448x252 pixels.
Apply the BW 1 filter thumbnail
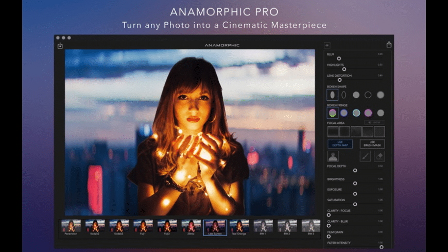pos(263,227)
